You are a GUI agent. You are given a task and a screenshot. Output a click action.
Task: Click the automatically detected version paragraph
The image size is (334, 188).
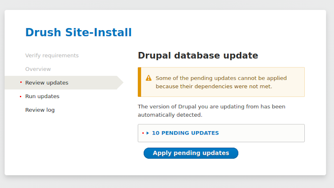tap(212, 110)
